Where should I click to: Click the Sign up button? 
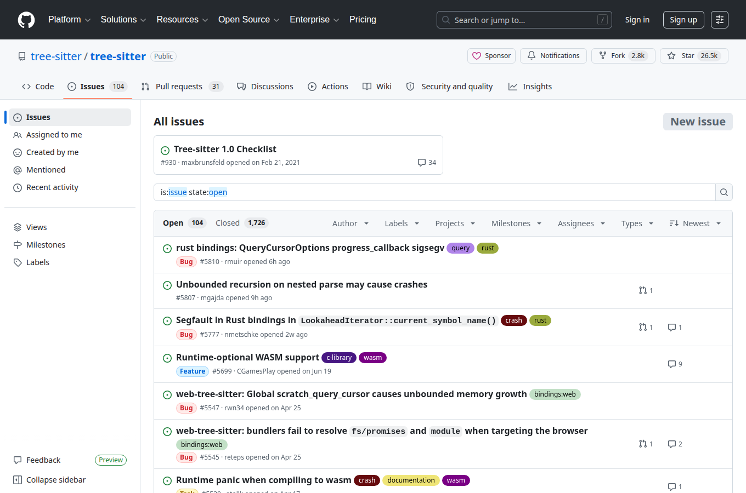point(683,20)
